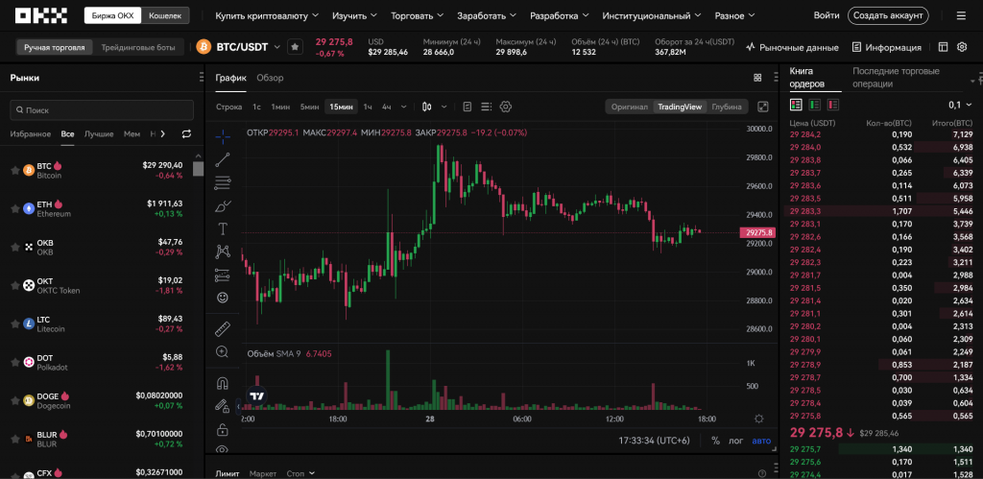Open trading settings gear in header

(962, 47)
